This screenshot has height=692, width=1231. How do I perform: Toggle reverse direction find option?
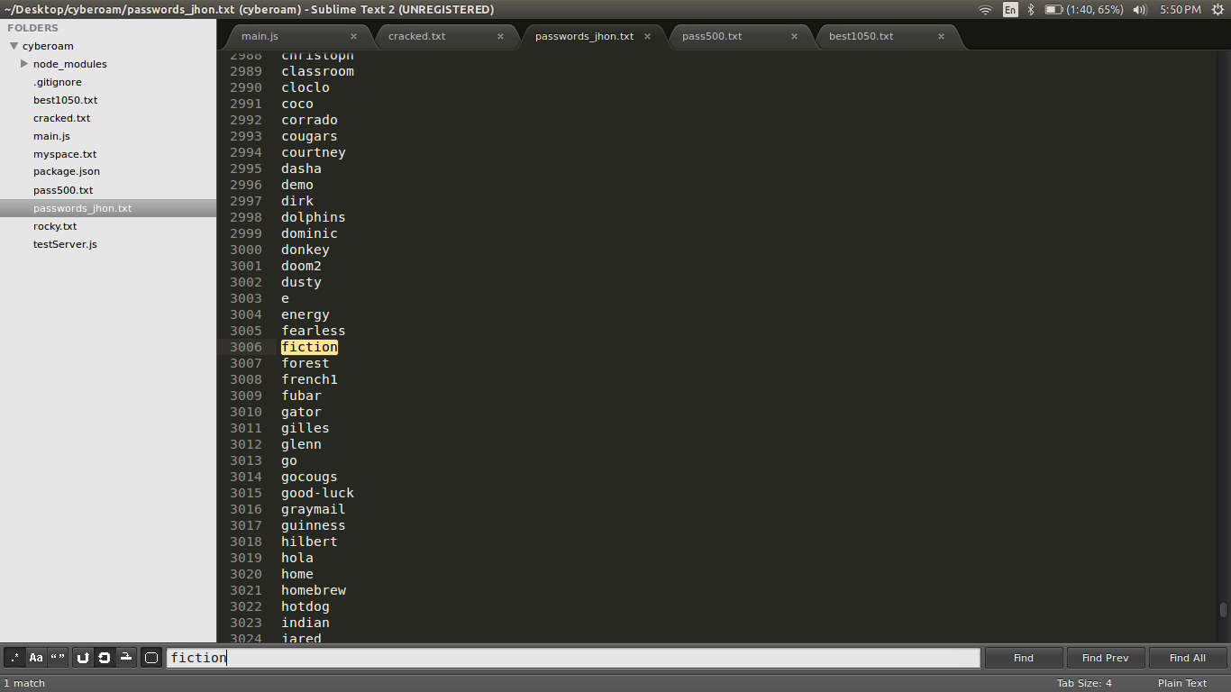tap(83, 658)
